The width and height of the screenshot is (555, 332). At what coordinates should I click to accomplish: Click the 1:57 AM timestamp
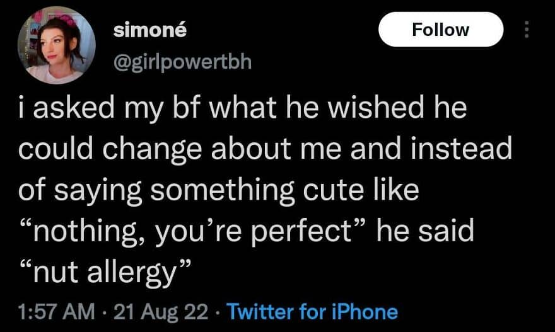click(x=57, y=312)
